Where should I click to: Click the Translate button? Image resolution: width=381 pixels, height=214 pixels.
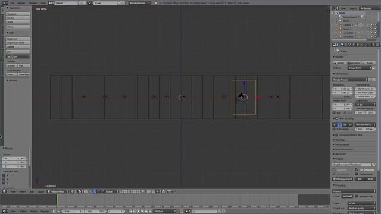click(x=18, y=14)
